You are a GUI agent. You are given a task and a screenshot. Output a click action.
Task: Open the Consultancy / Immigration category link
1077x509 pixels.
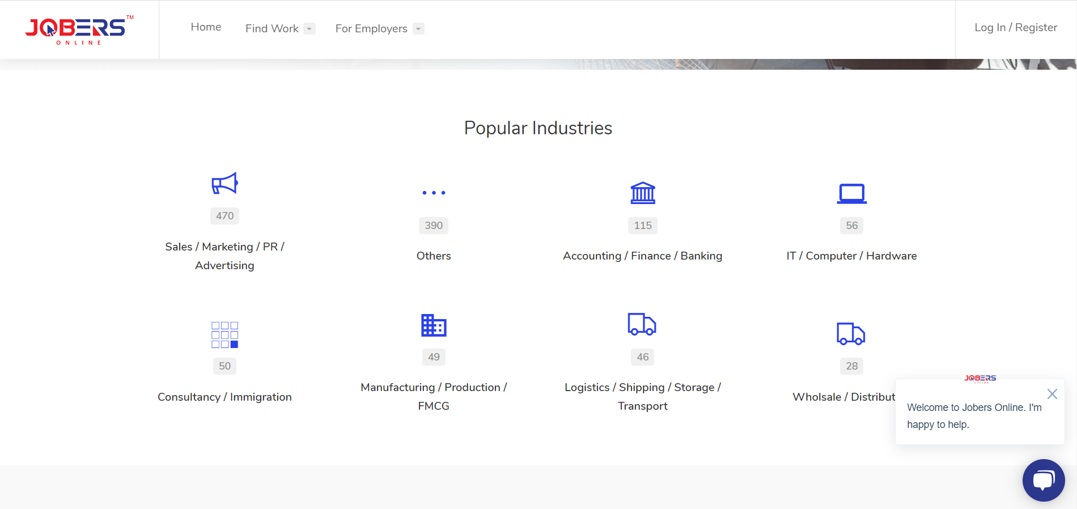pyautogui.click(x=224, y=397)
